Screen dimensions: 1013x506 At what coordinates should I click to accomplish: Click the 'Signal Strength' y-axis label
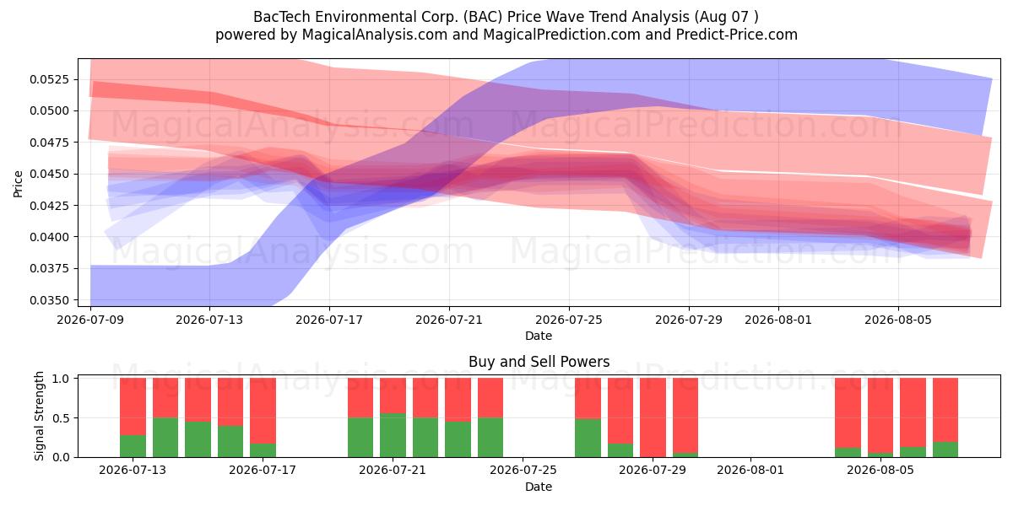point(39,417)
